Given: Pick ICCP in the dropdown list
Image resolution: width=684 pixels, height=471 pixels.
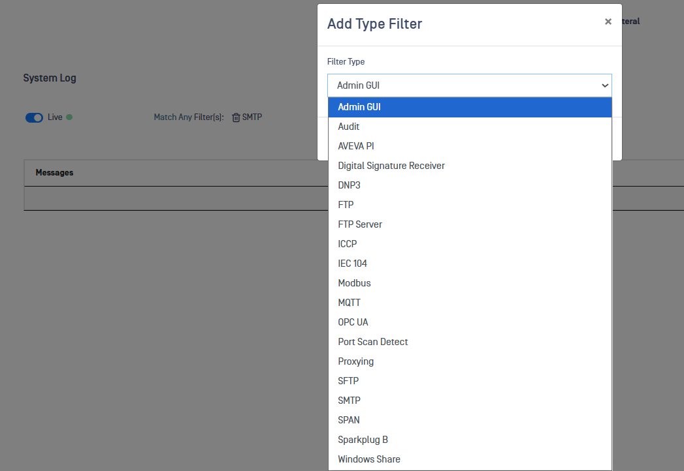Looking at the screenshot, I should [x=348, y=244].
